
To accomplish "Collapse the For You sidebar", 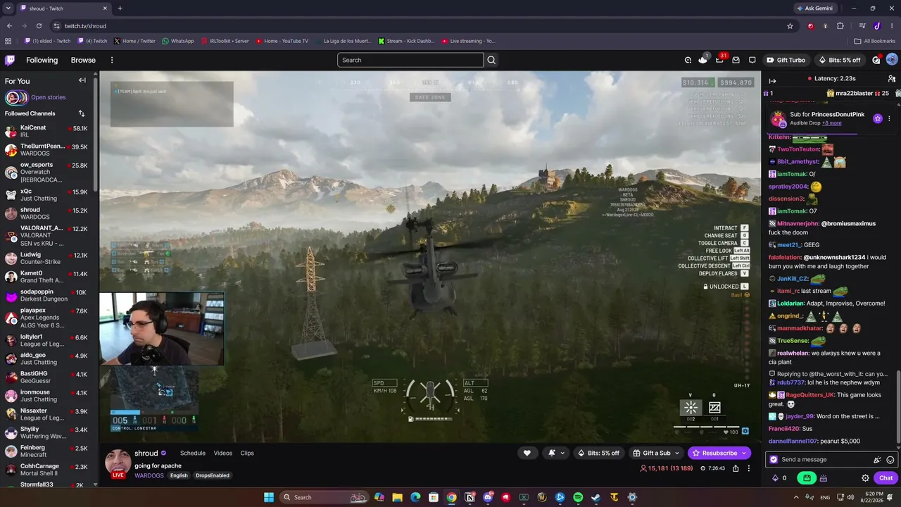I will tap(82, 80).
